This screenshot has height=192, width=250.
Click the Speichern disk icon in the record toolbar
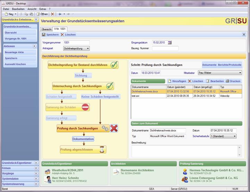pos(44,35)
